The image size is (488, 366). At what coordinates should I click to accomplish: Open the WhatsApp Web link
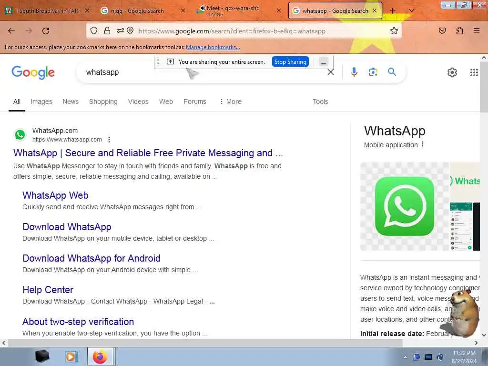click(55, 195)
